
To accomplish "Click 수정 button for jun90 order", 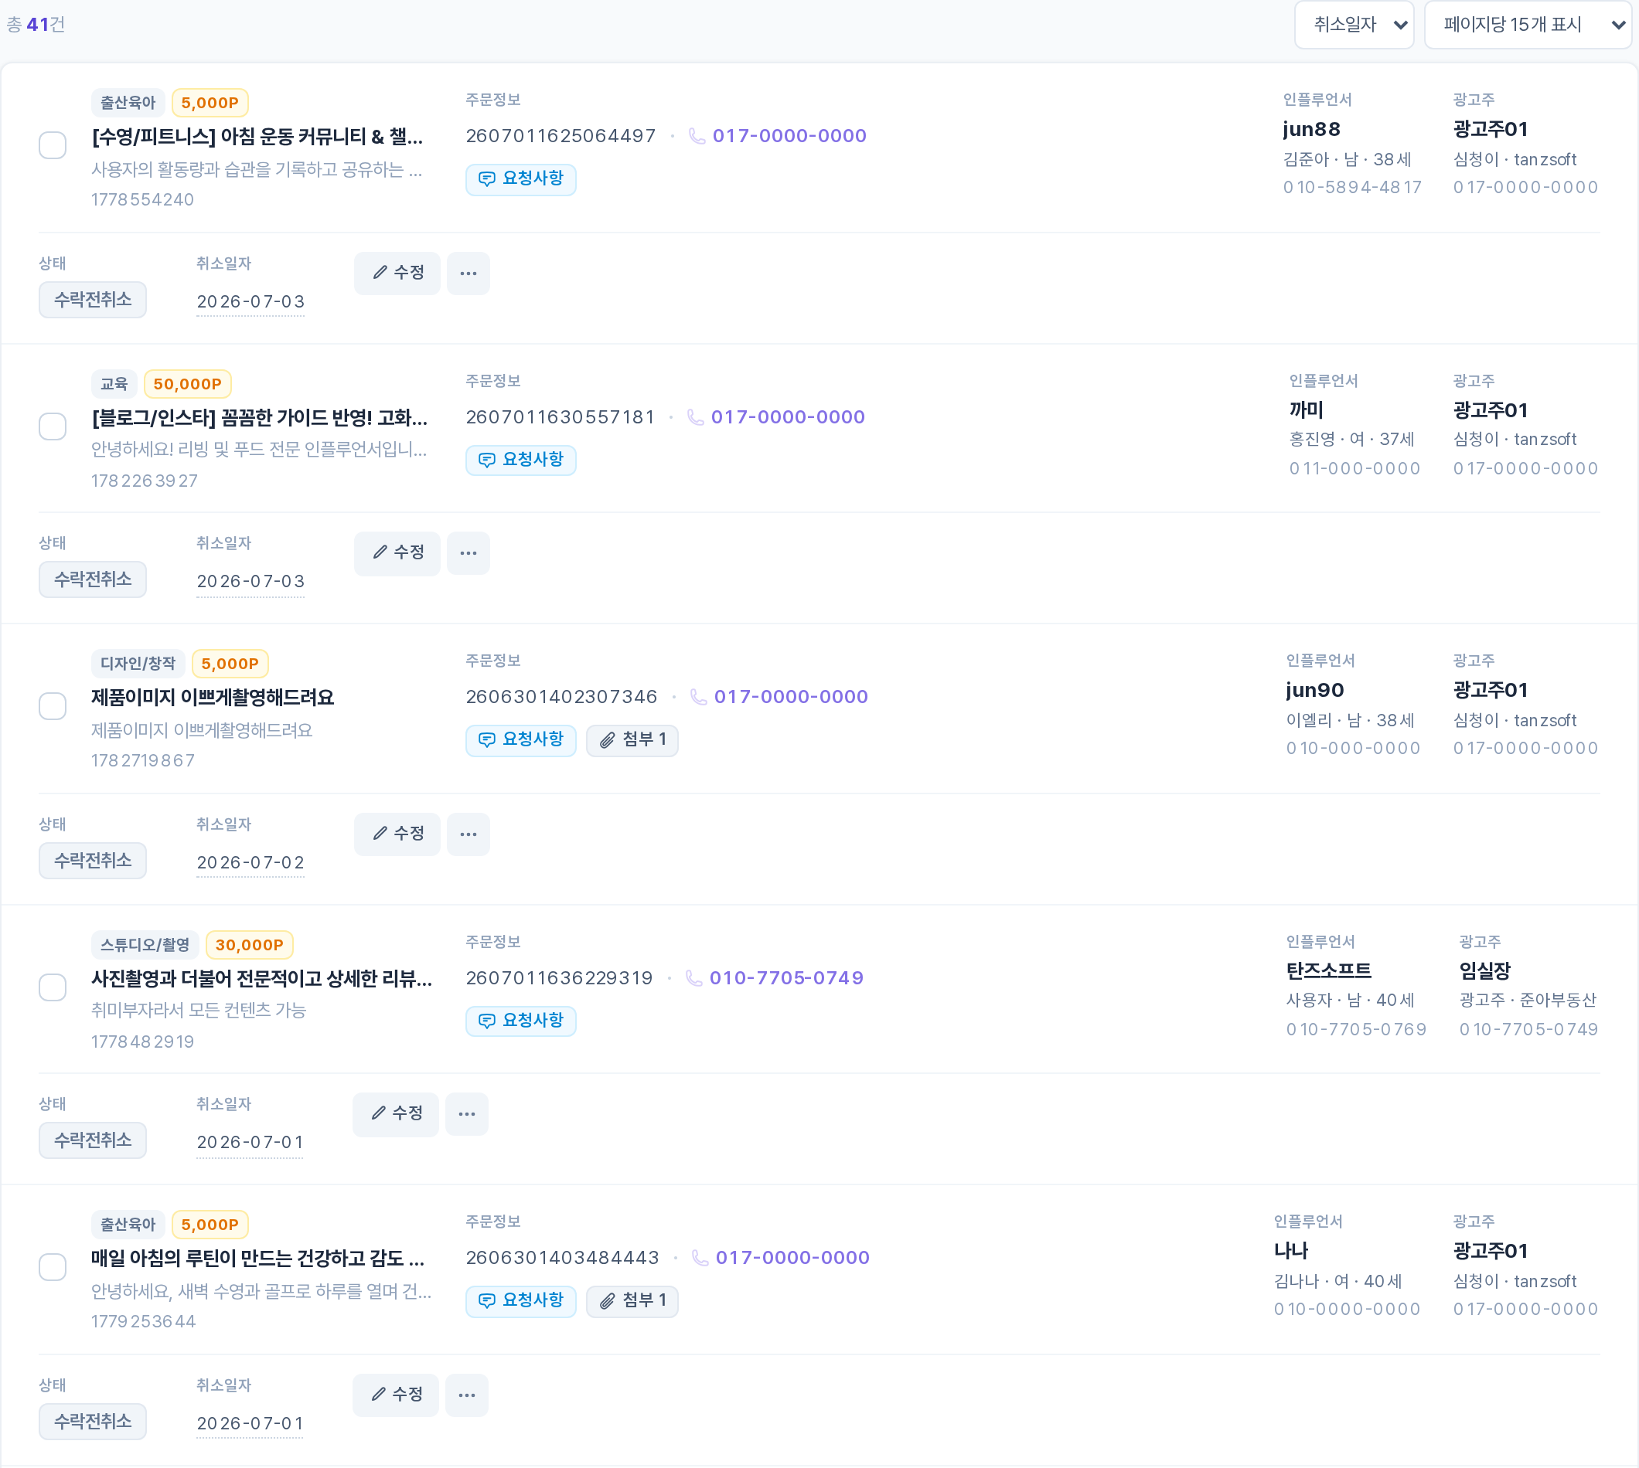I will [x=397, y=834].
